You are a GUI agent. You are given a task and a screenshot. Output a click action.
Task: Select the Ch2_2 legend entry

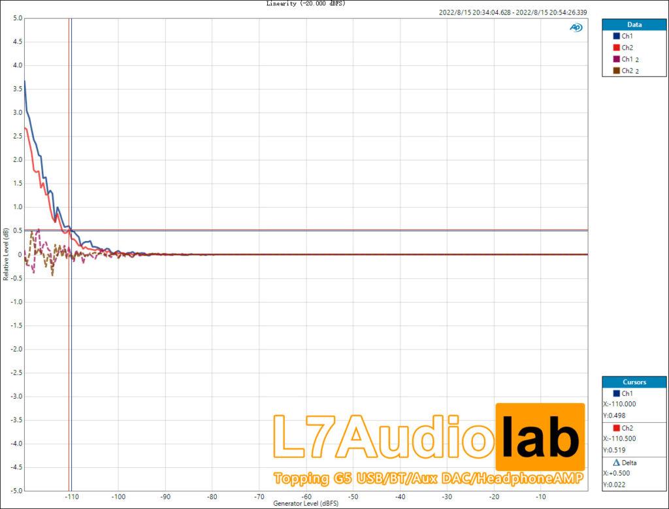[627, 71]
